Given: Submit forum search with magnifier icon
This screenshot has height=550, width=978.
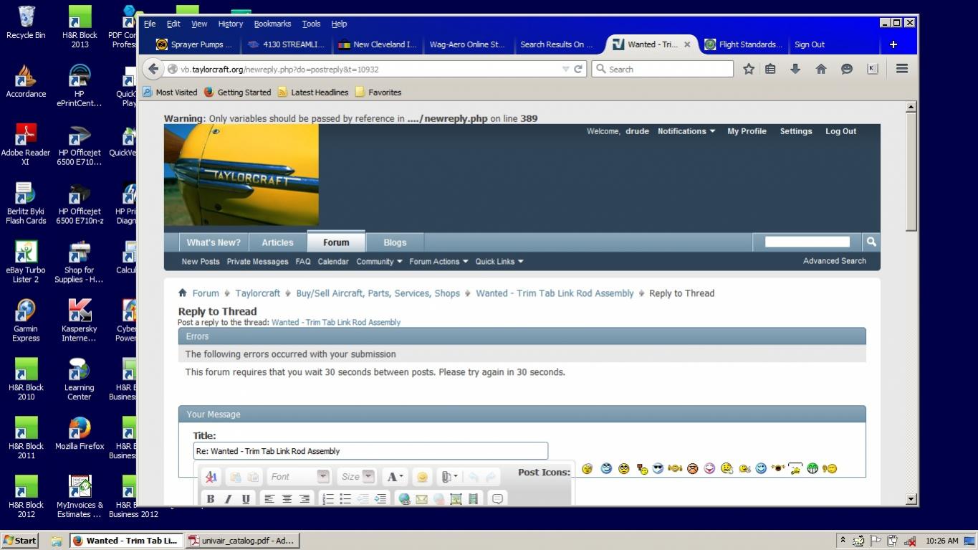Looking at the screenshot, I should click(871, 242).
